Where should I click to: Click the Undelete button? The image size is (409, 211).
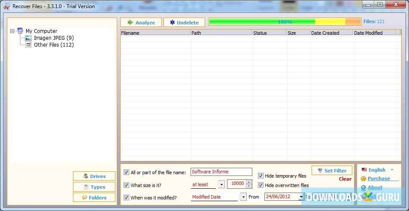pyautogui.click(x=184, y=22)
